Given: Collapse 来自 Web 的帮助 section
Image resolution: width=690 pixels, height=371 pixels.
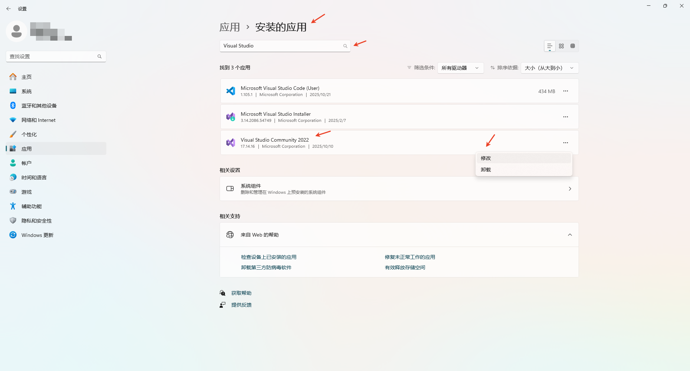Looking at the screenshot, I should [x=570, y=235].
